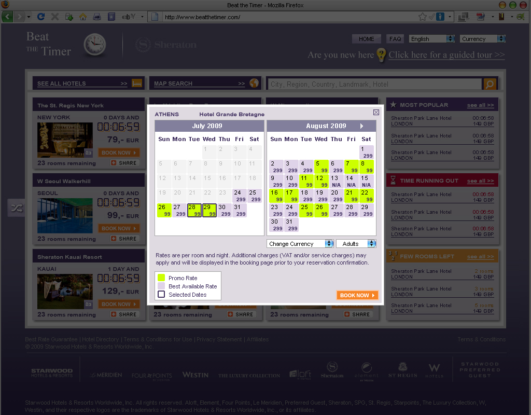The image size is (531, 415).
Task: Expand the dropdown arrow beside eBay icon
Action: tap(142, 17)
